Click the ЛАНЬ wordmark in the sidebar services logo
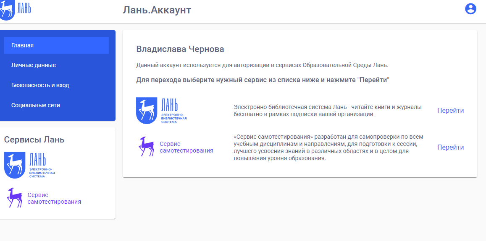 click(38, 159)
